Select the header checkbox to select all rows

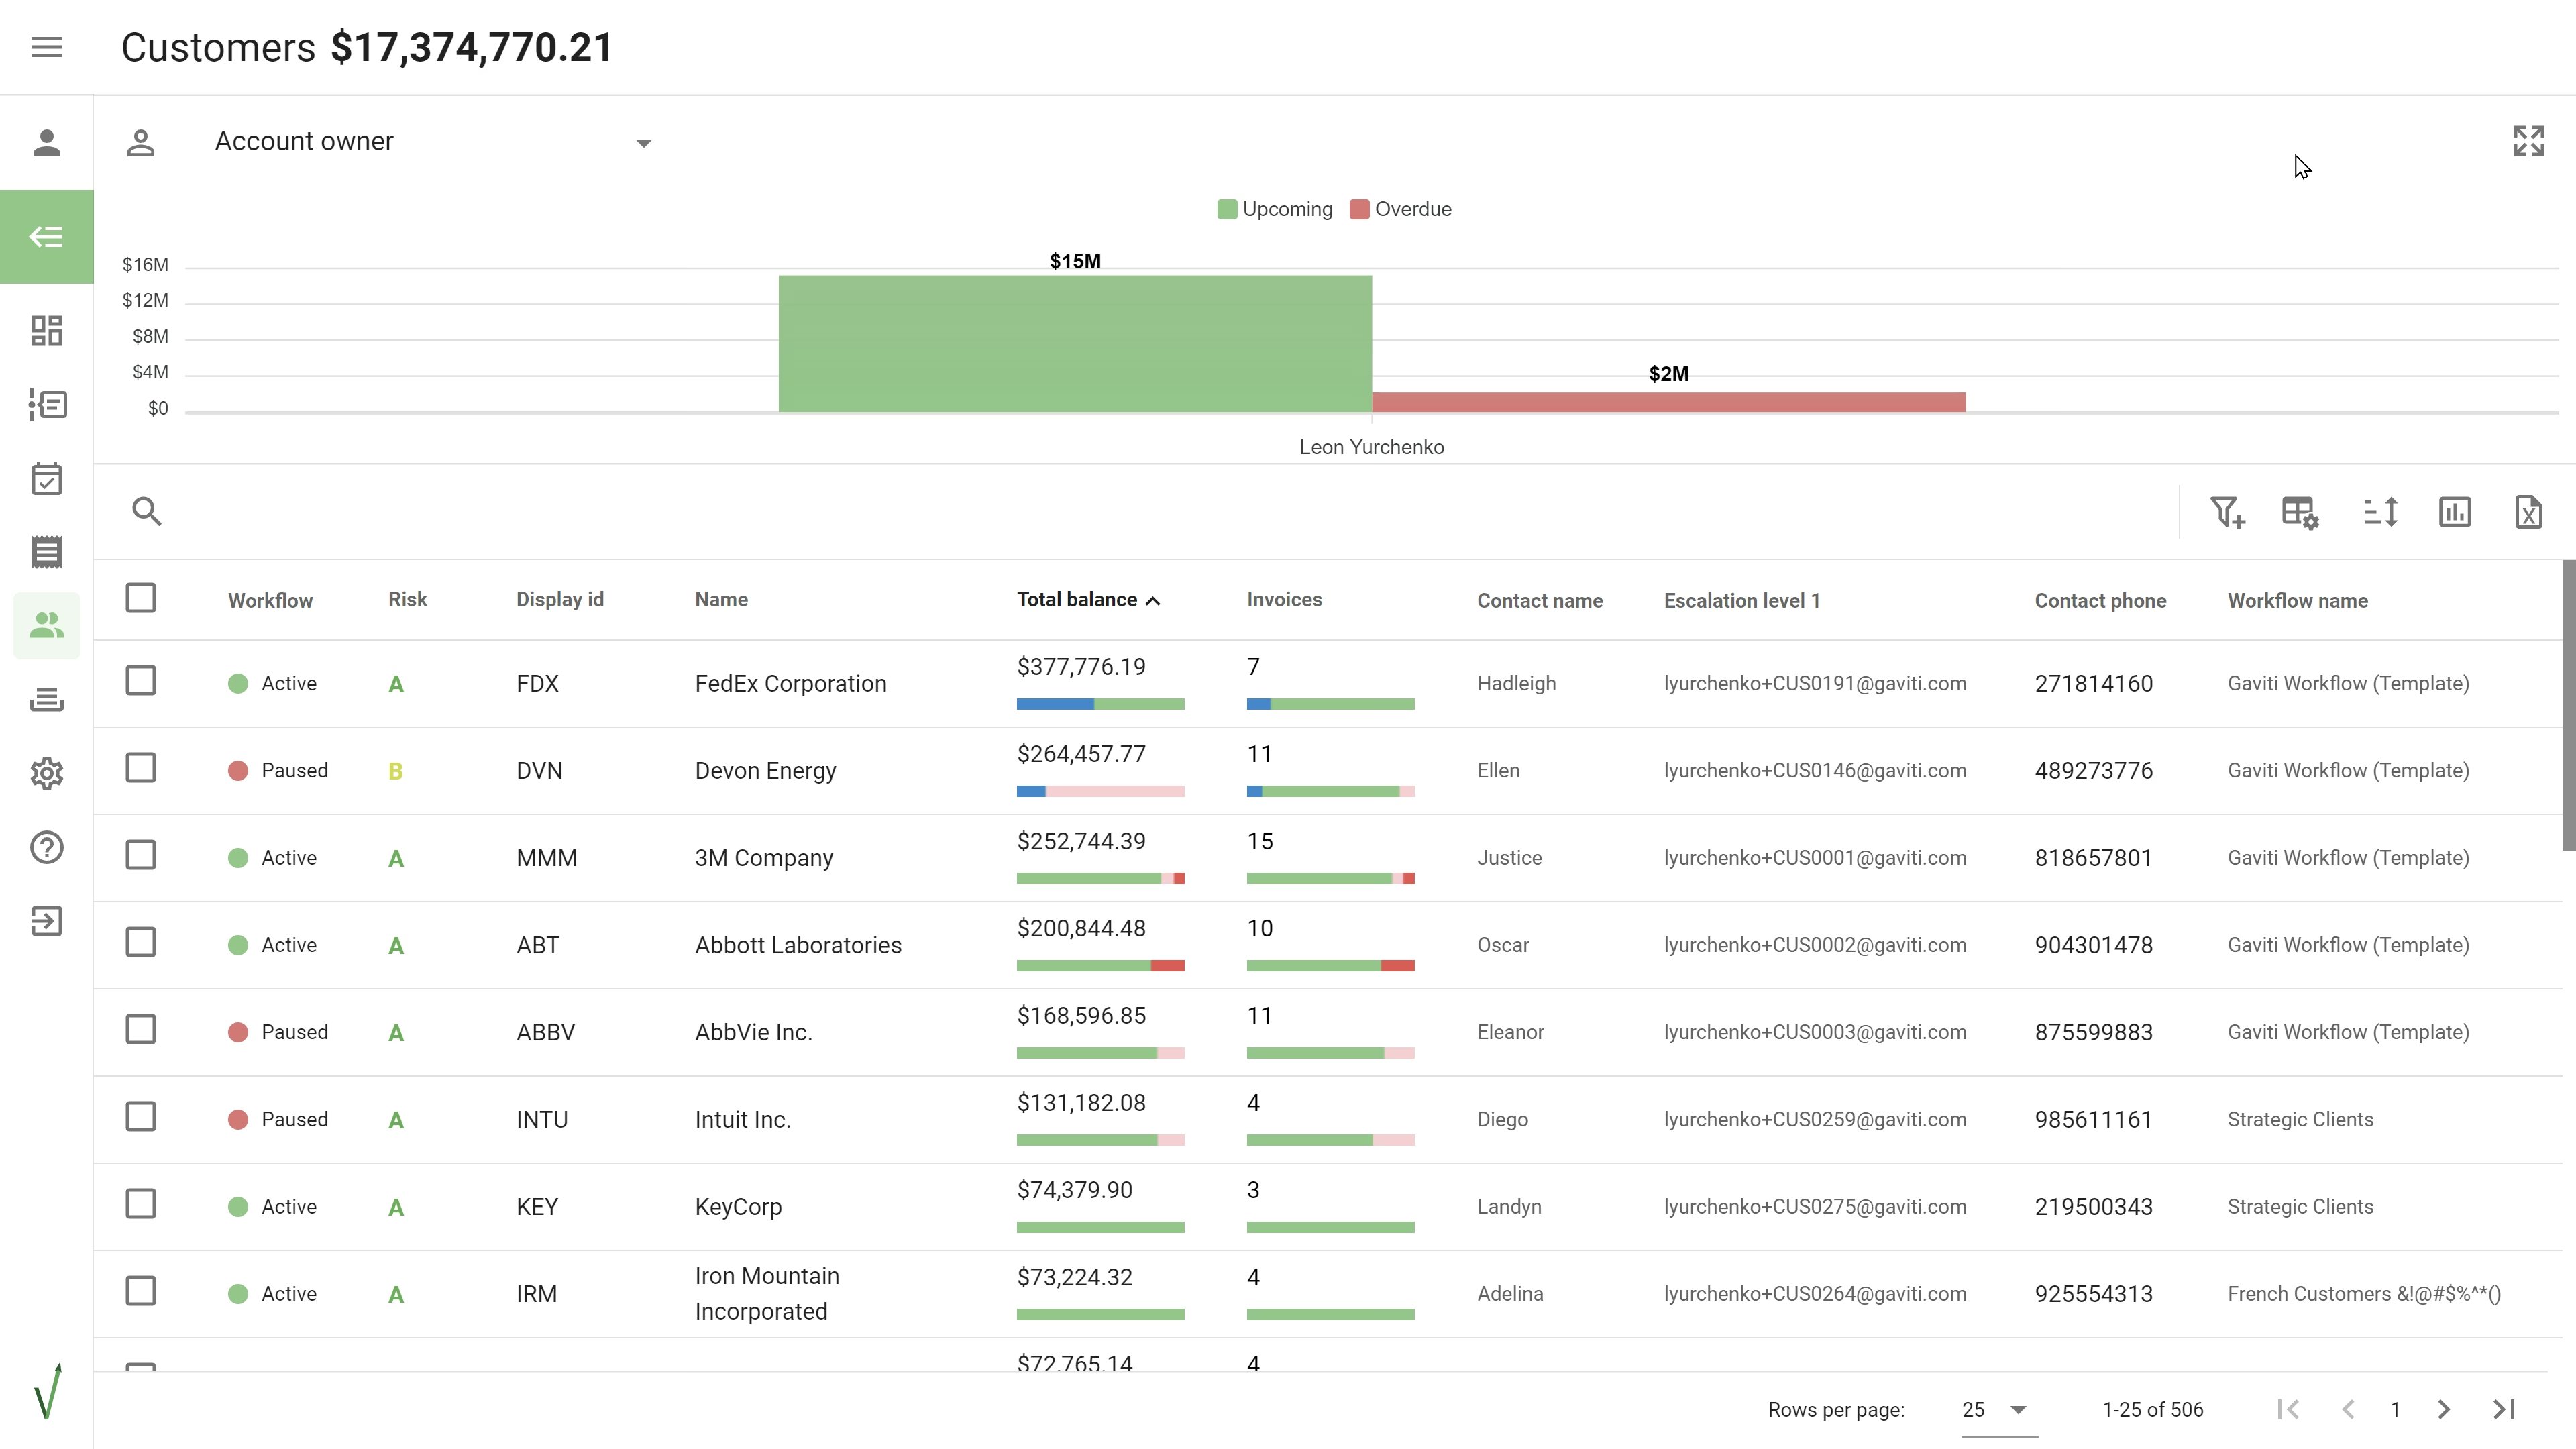coord(141,598)
